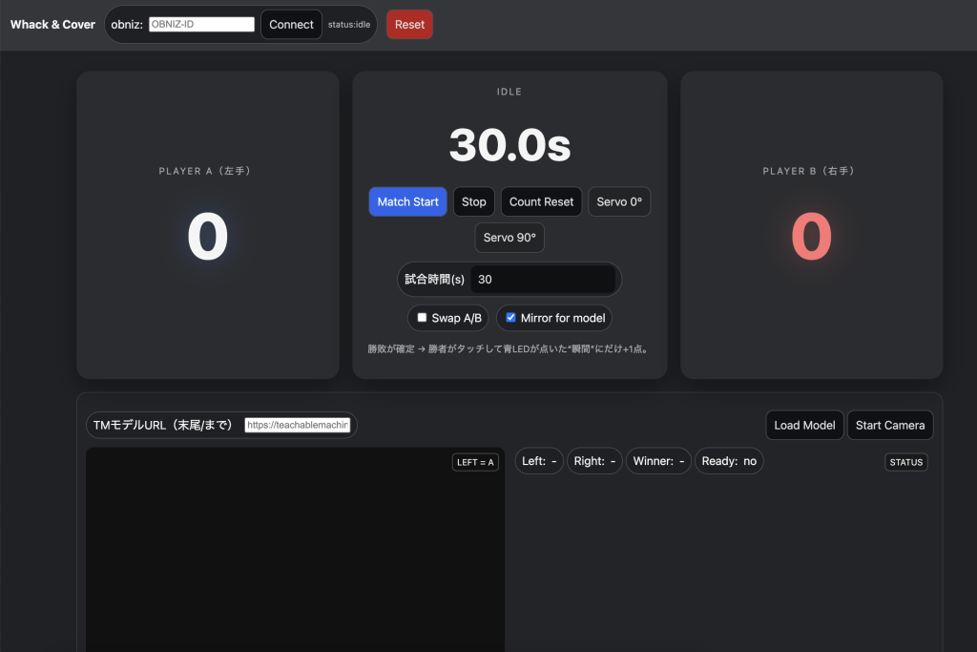Set servo to 90° position
The image size is (977, 652).
pos(509,238)
